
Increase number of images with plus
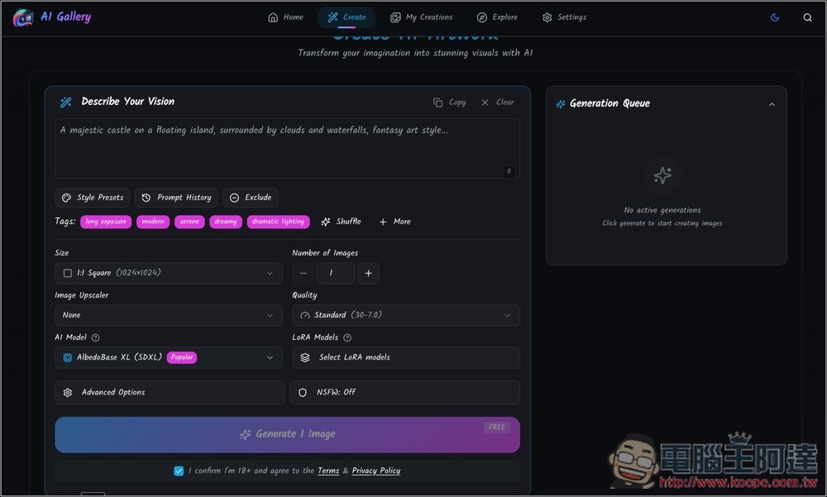pyautogui.click(x=369, y=273)
